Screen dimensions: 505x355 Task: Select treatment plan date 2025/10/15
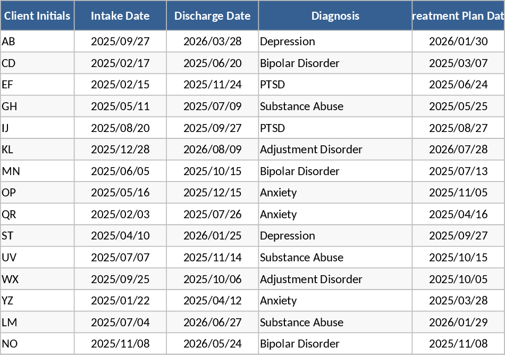point(458,258)
